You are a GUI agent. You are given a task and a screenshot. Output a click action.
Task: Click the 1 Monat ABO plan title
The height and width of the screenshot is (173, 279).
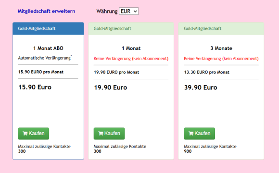[x=48, y=48]
